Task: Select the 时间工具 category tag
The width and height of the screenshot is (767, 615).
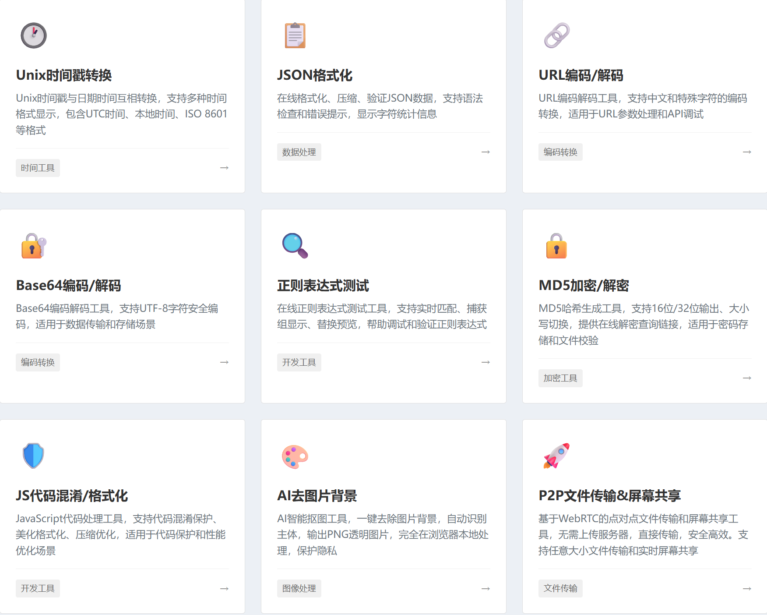Action: tap(38, 168)
